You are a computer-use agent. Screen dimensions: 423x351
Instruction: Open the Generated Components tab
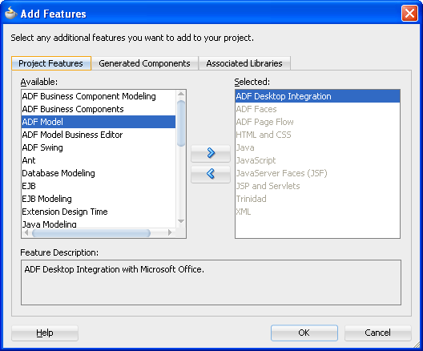click(x=144, y=63)
